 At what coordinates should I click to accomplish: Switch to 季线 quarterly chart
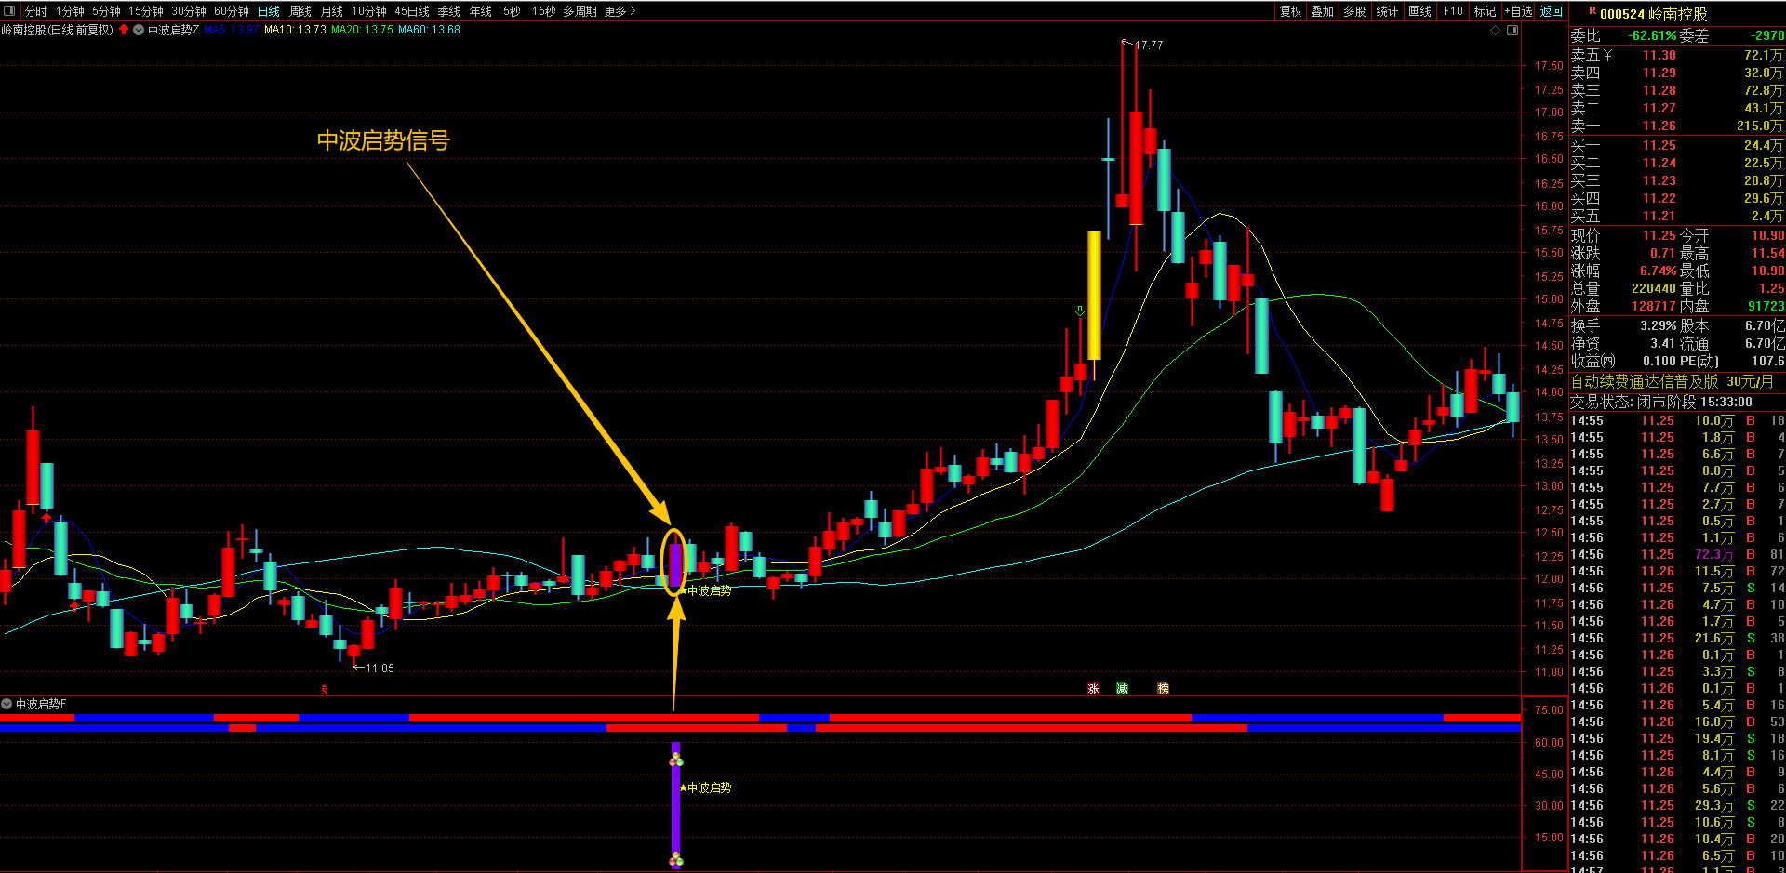[x=448, y=11]
